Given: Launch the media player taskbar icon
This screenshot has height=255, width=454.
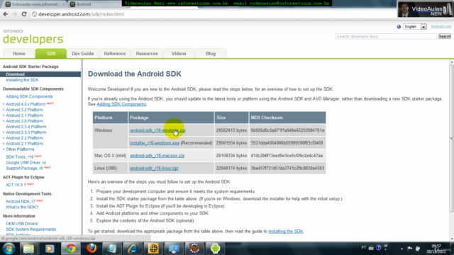Looking at the screenshot, I should click(50, 249).
